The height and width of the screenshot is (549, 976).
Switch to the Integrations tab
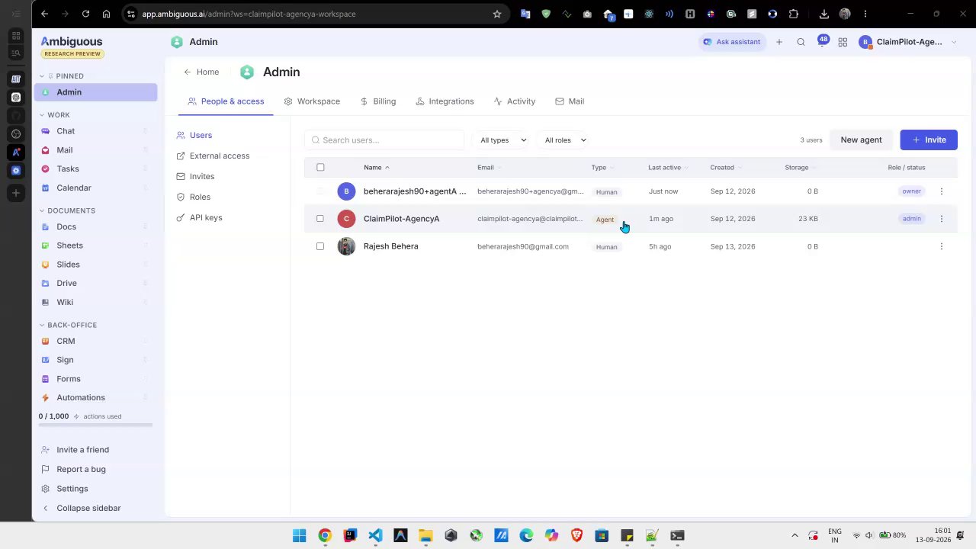coord(445,101)
